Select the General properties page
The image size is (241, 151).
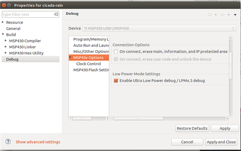point(13,29)
